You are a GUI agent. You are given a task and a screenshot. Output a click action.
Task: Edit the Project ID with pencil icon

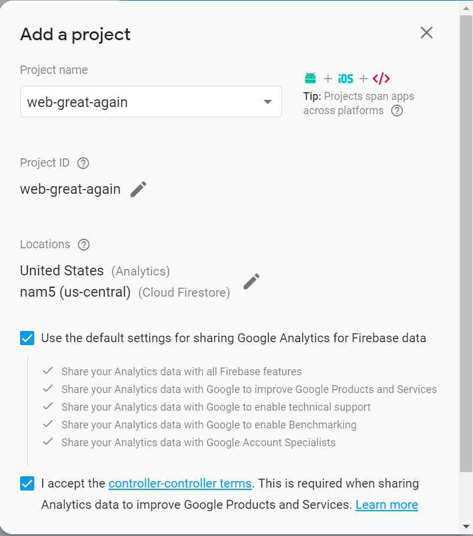[x=138, y=189]
